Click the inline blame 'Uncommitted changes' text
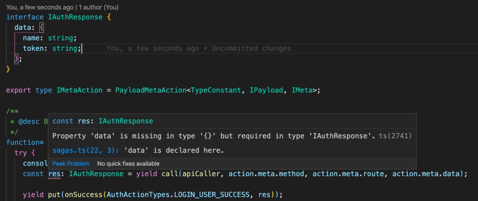 [251, 48]
